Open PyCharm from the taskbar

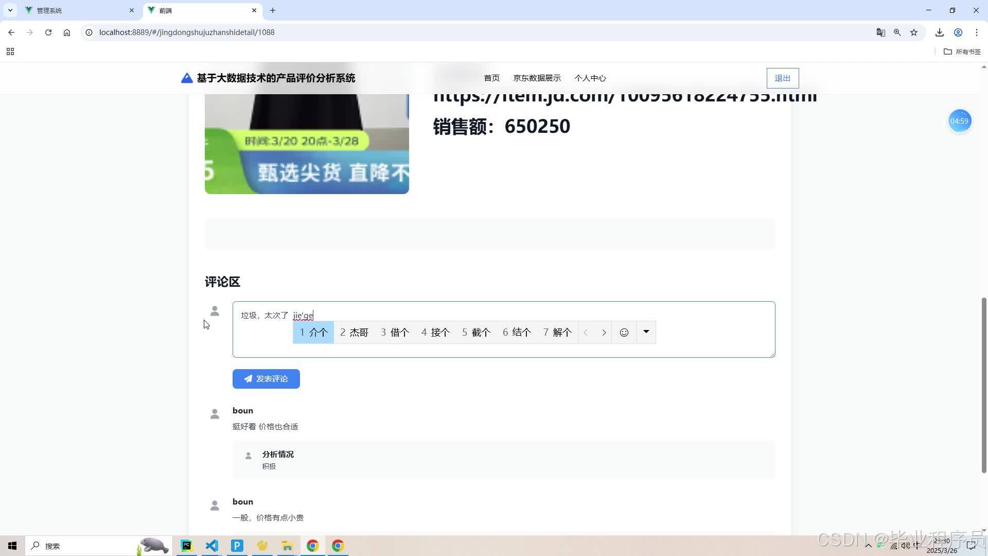tap(186, 546)
